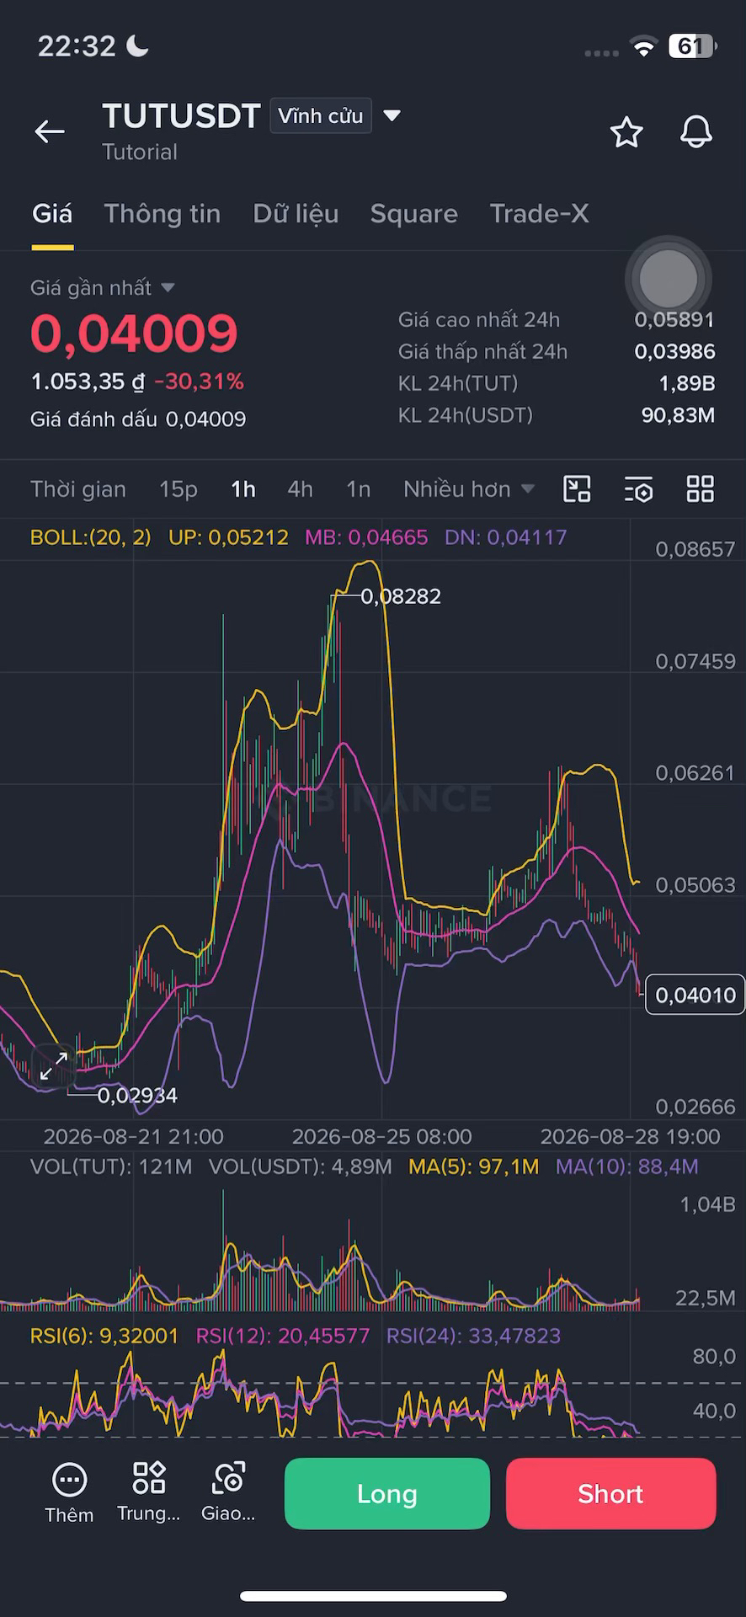Tap the iOS home indicator bar

coord(373,1596)
